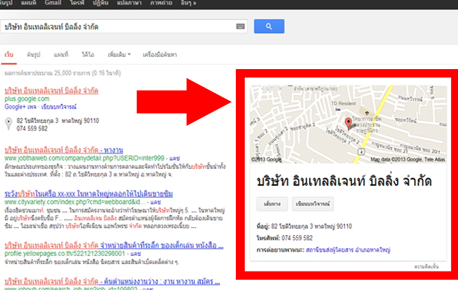Open the ค้นตำแหน่งงานว่าง job search result
The height and width of the screenshot is (290, 458).
coord(112,282)
